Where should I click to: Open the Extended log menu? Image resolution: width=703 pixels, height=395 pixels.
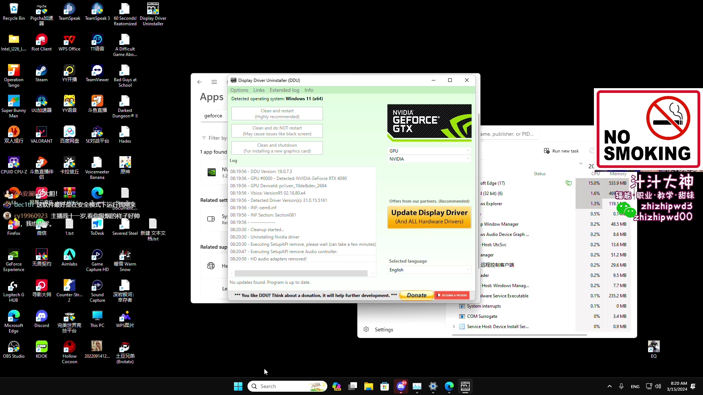click(x=284, y=90)
